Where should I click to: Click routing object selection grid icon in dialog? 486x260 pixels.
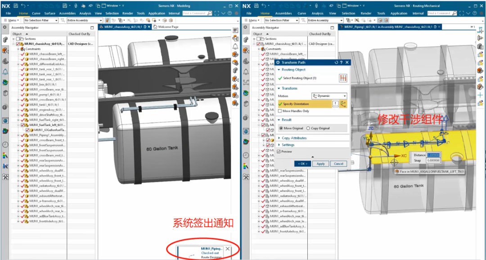click(x=343, y=78)
